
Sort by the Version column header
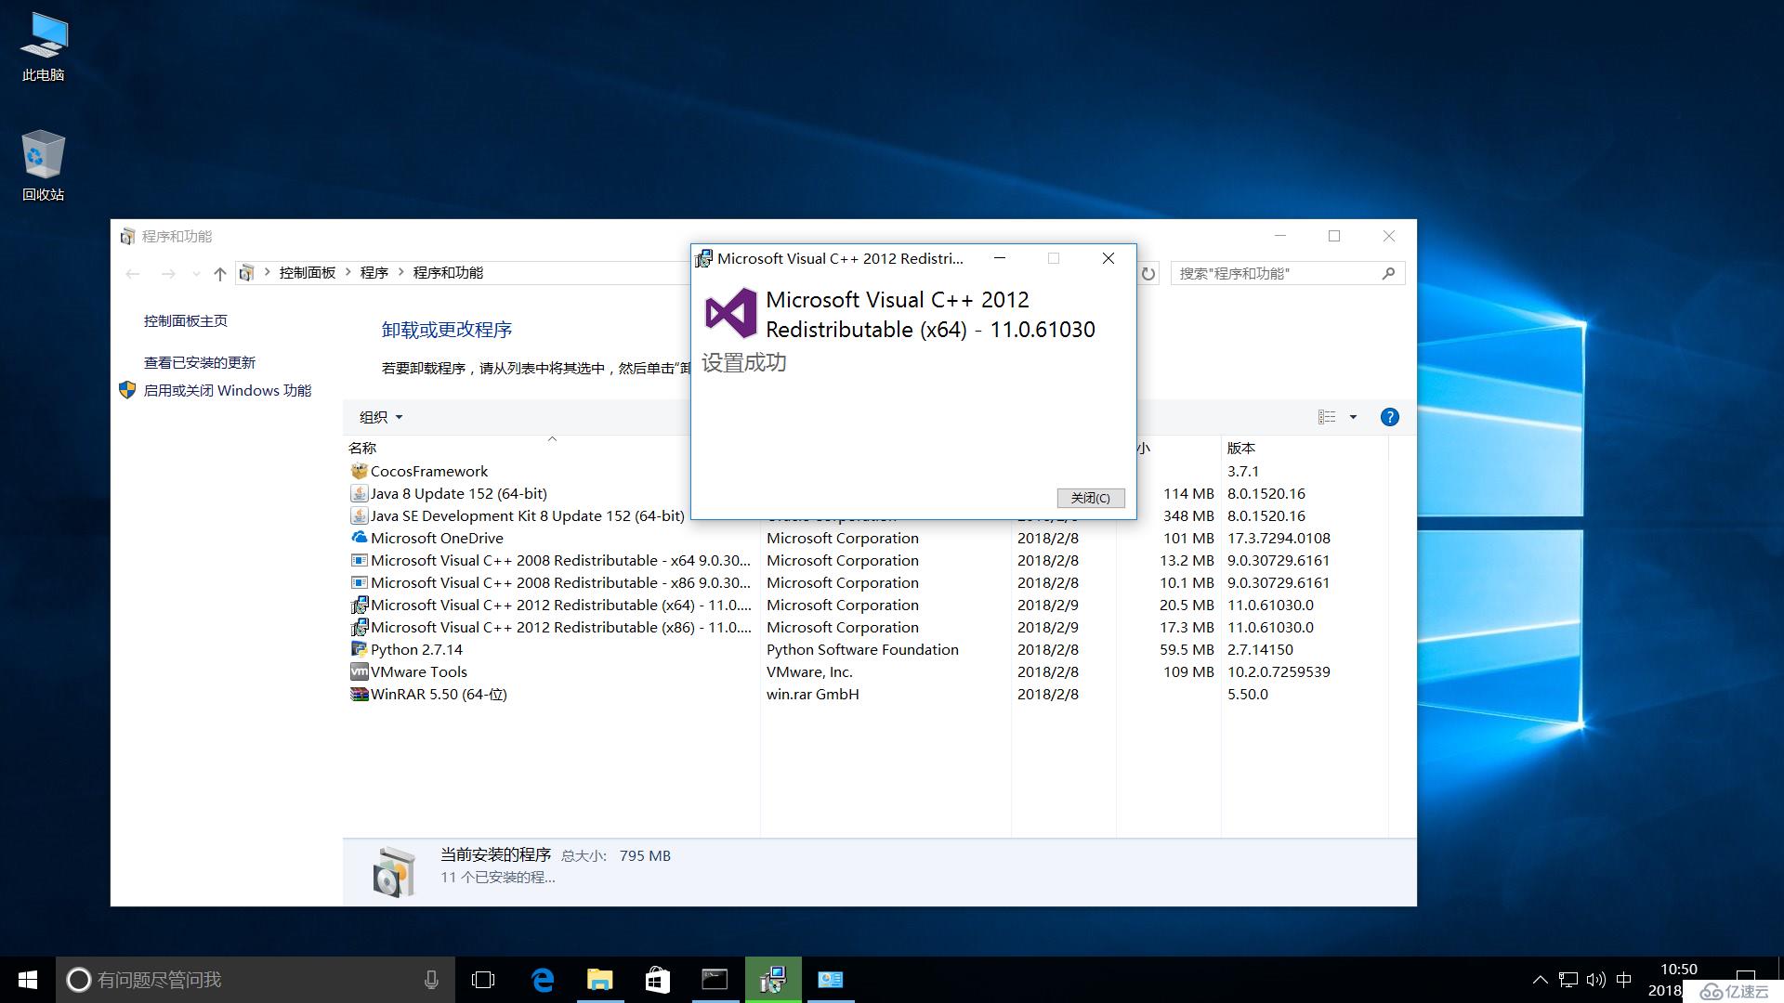coord(1305,448)
